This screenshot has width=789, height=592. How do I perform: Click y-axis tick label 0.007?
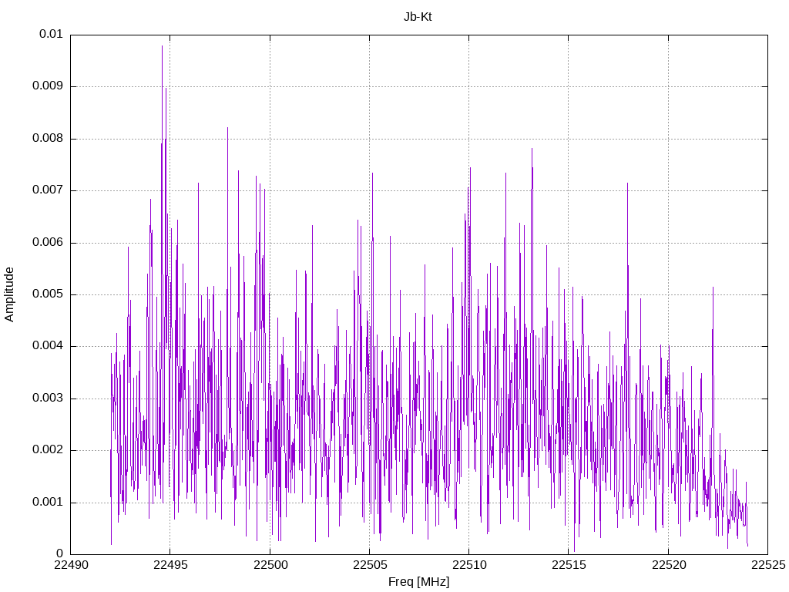[x=48, y=190]
